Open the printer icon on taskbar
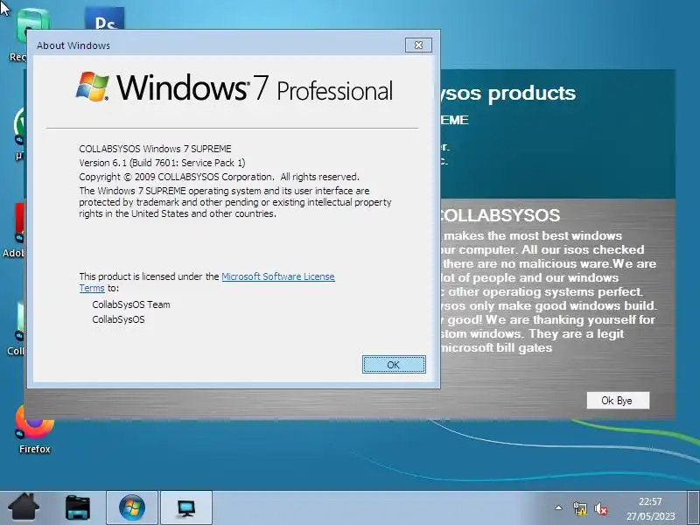700x525 pixels. [78, 507]
